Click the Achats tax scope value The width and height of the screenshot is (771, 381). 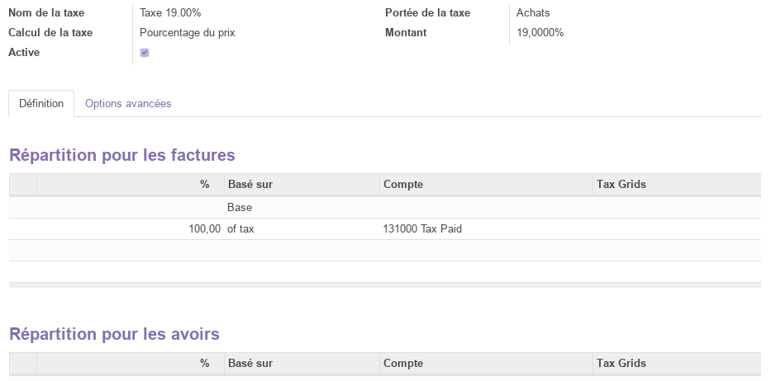pyautogui.click(x=533, y=12)
